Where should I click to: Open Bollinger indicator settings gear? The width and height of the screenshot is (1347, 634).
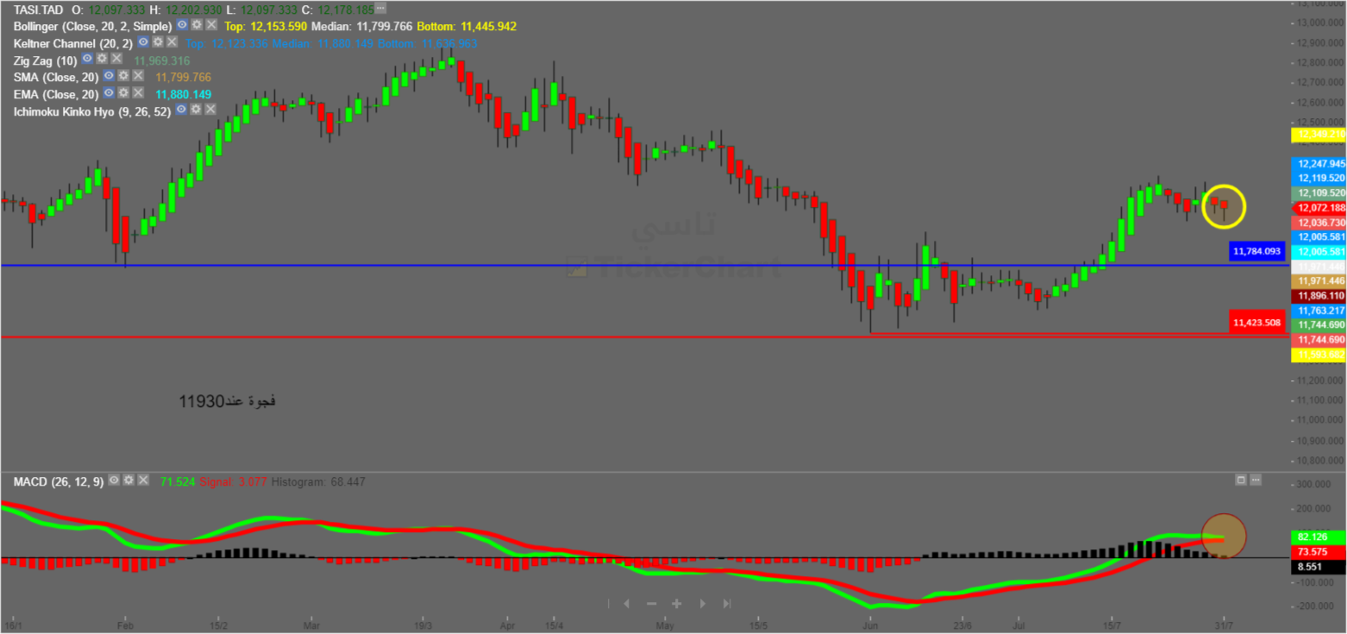197,24
